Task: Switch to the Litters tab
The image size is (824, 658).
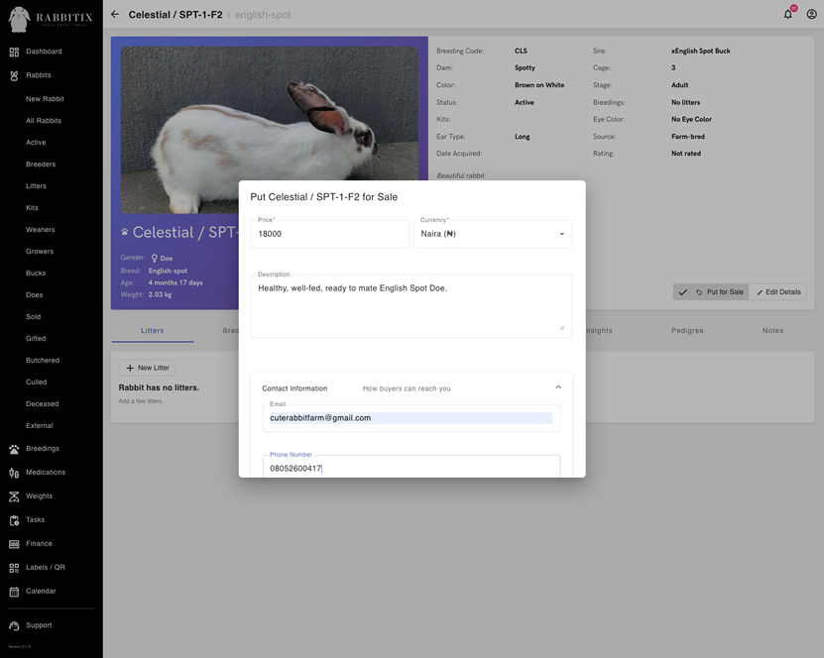Action: [x=154, y=330]
